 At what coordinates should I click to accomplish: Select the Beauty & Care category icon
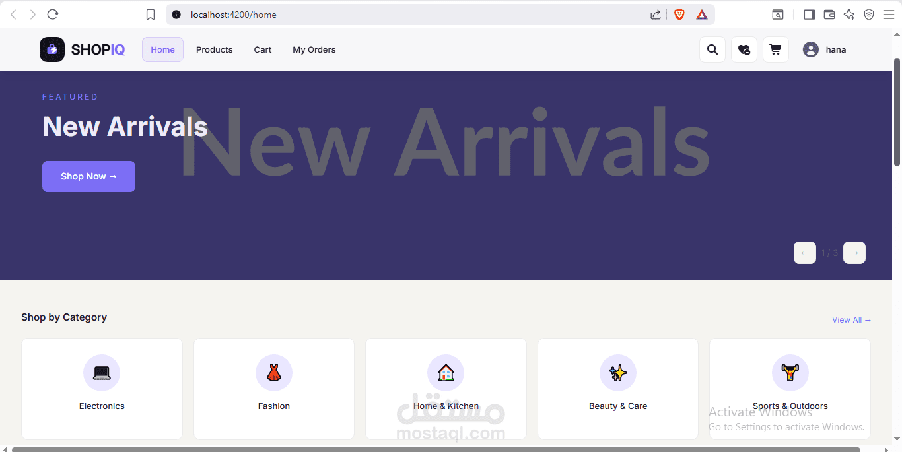tap(618, 372)
